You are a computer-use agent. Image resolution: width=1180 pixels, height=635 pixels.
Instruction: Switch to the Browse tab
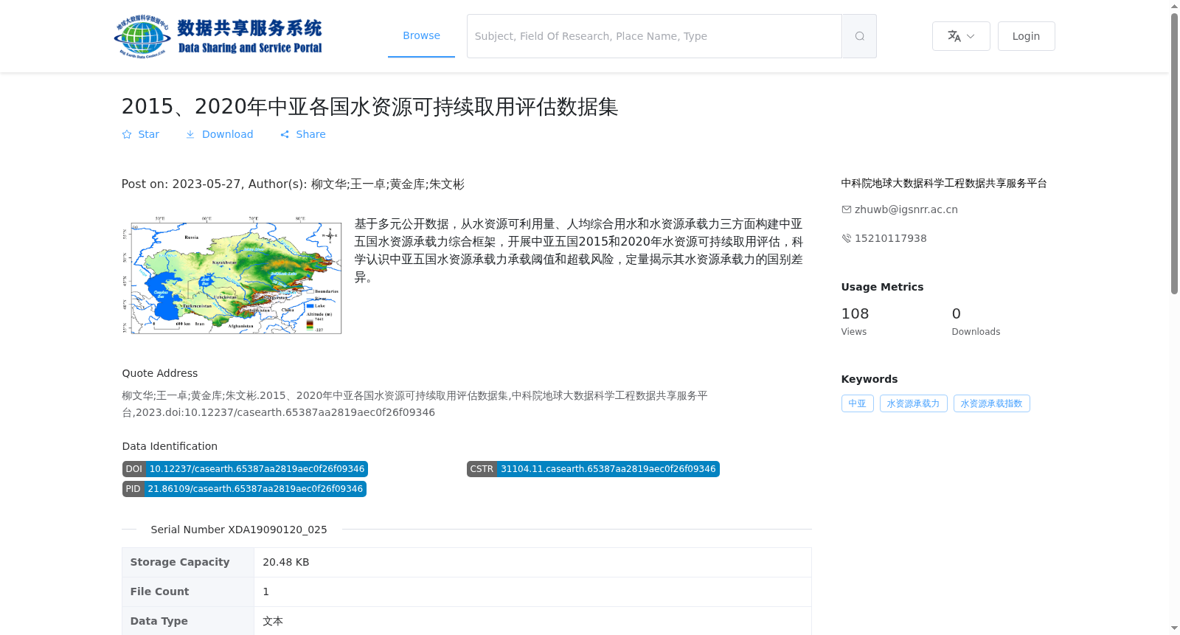coord(421,35)
